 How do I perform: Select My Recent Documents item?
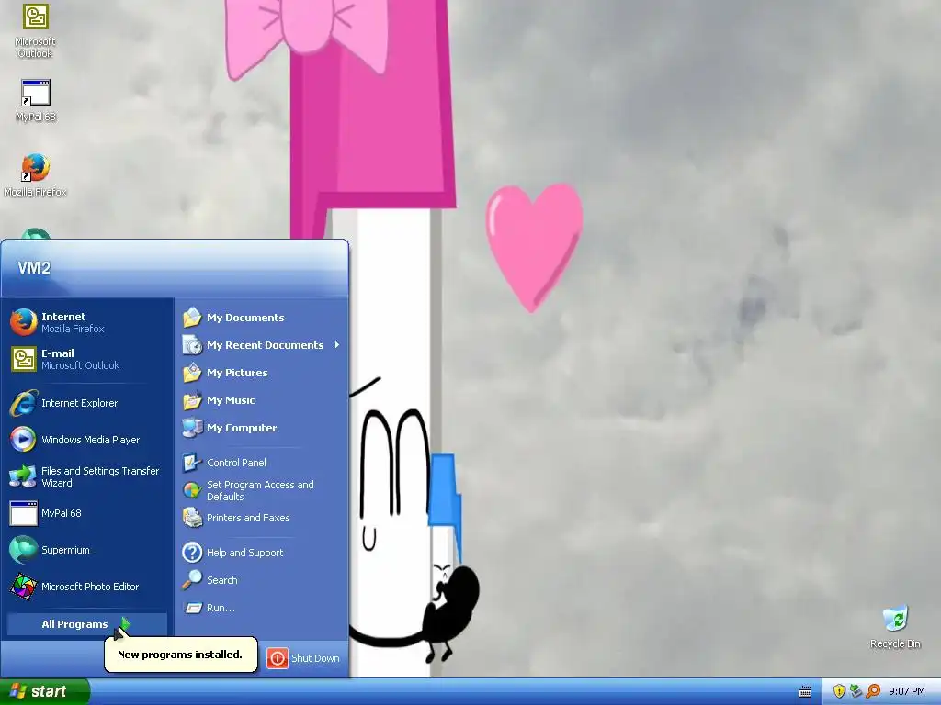point(262,345)
